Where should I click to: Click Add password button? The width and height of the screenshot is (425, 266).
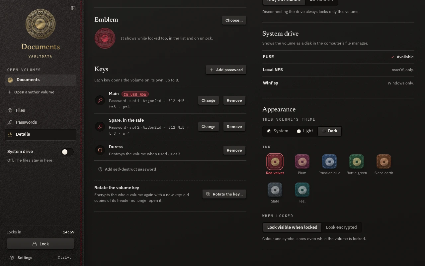[226, 70]
